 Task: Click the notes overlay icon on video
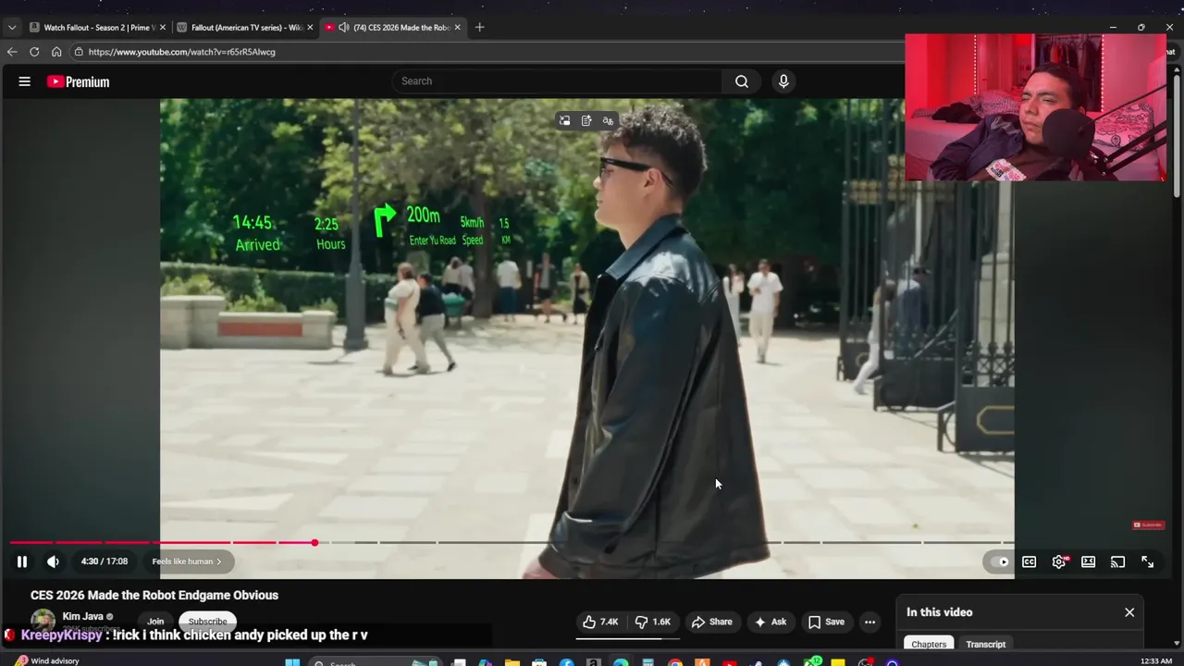pyautogui.click(x=586, y=121)
